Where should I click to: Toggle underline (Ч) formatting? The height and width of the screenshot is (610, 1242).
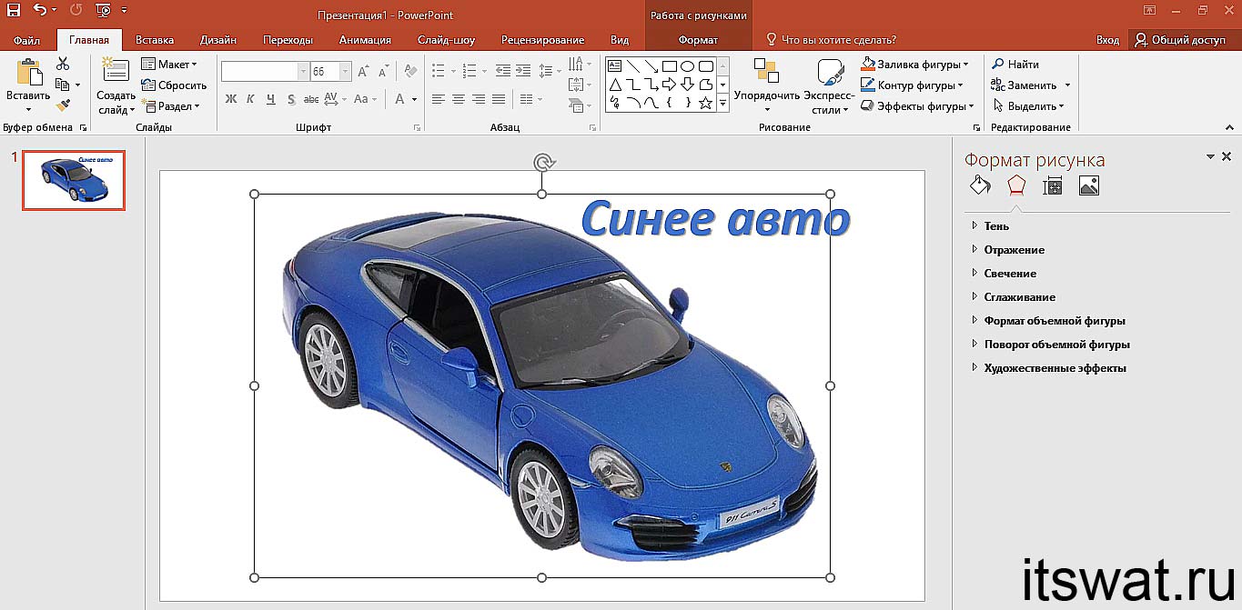[270, 99]
